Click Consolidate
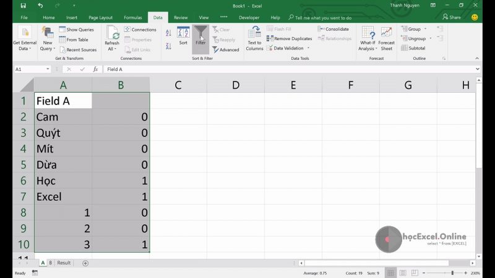Screen dimensions: 495x278 click(x=334, y=29)
